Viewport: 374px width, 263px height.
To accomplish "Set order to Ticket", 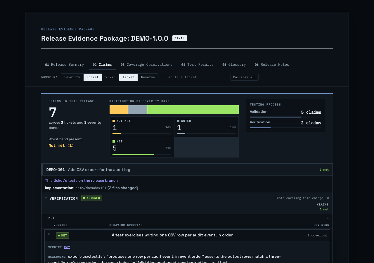I will tap(128, 77).
